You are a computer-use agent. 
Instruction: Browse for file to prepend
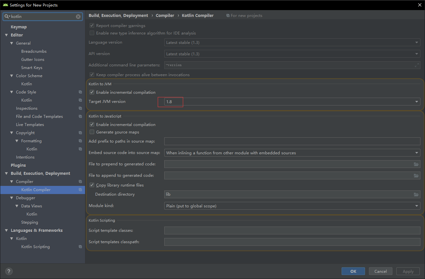416,164
